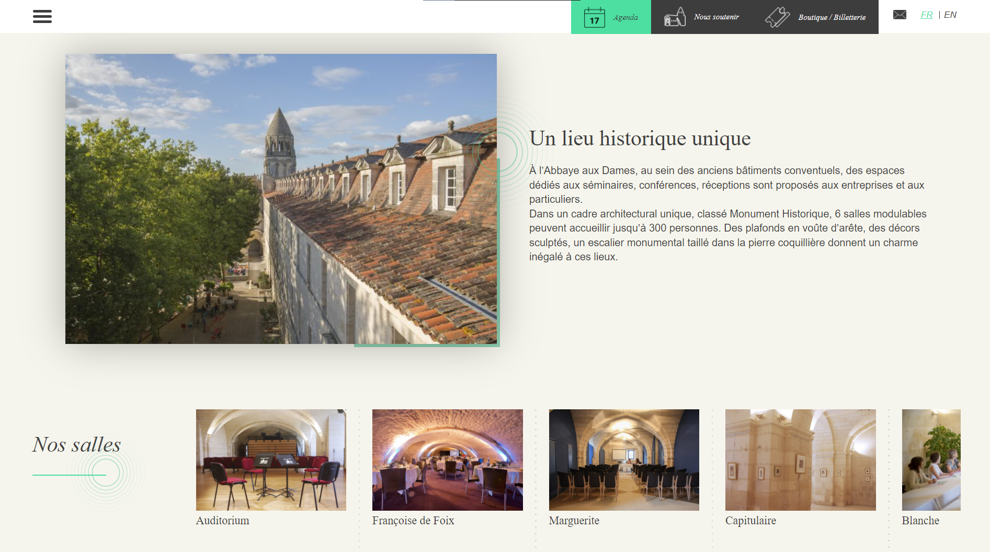The height and width of the screenshot is (552, 990).
Task: Click the Agenda calendar icon
Action: 594,17
